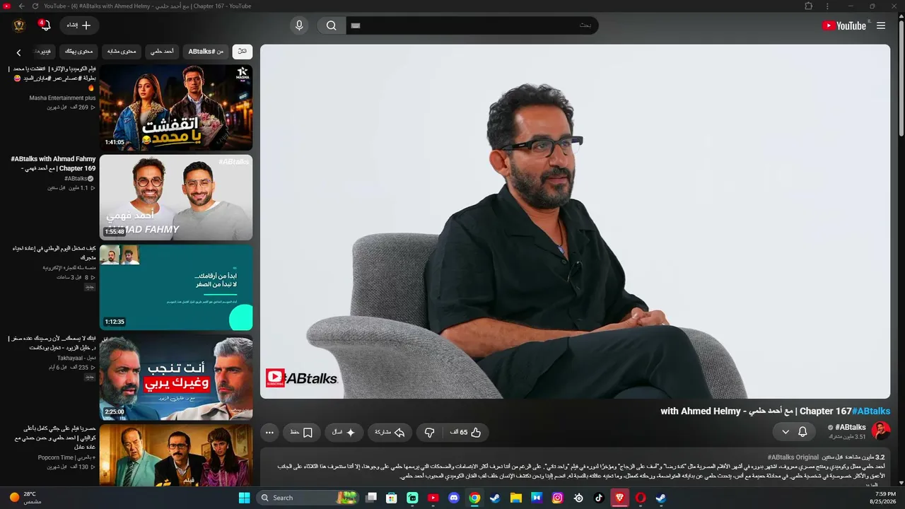The height and width of the screenshot is (509, 905).
Task: Click the Windows taskbar Search box
Action: point(308,498)
